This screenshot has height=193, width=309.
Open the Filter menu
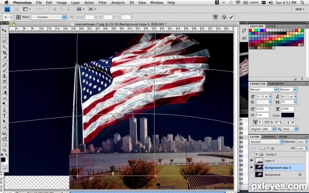[102, 3]
